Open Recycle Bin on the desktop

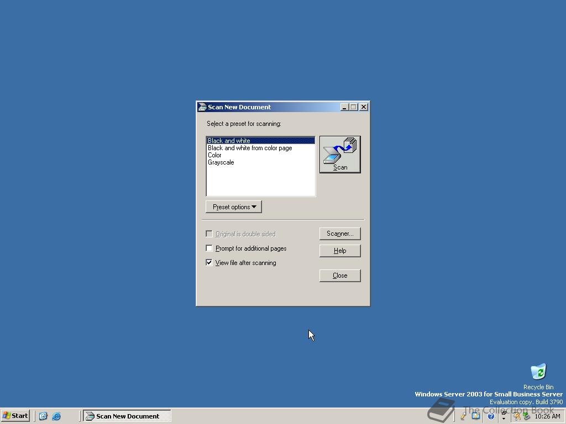pyautogui.click(x=538, y=377)
